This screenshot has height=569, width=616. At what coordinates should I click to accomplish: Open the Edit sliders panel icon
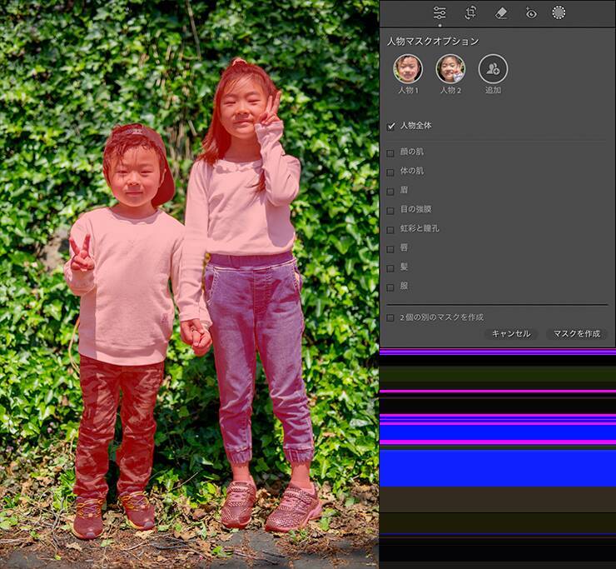pyautogui.click(x=440, y=12)
